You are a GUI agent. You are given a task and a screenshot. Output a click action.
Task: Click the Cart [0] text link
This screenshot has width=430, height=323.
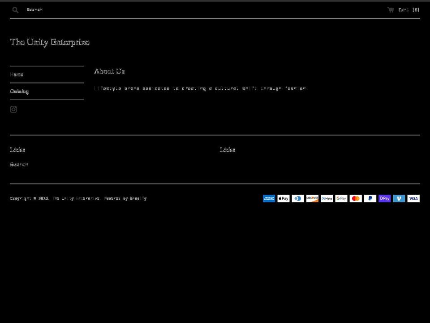407,9
